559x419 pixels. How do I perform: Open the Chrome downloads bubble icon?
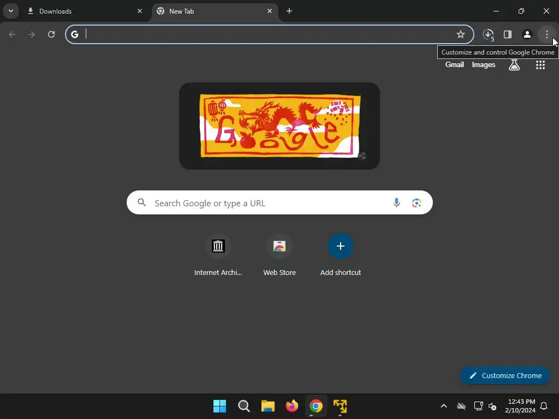click(x=489, y=34)
